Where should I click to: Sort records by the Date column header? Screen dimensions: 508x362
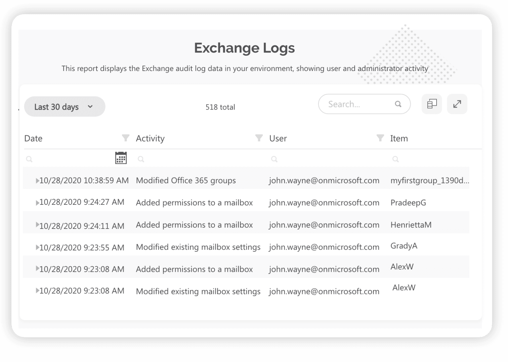[33, 138]
